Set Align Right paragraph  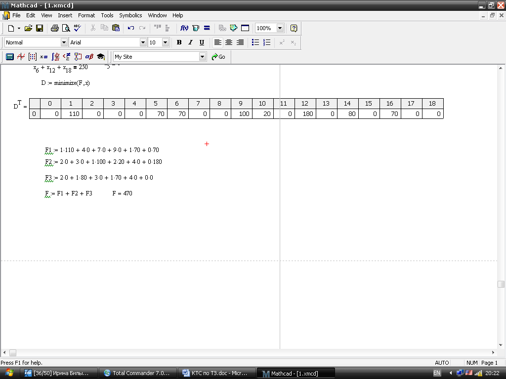point(240,42)
